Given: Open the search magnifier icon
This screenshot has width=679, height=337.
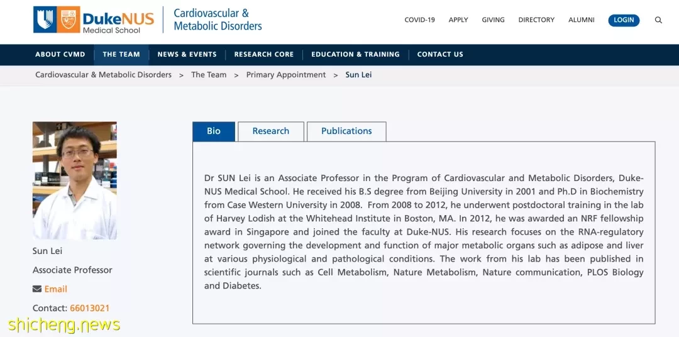Looking at the screenshot, I should click(x=658, y=20).
